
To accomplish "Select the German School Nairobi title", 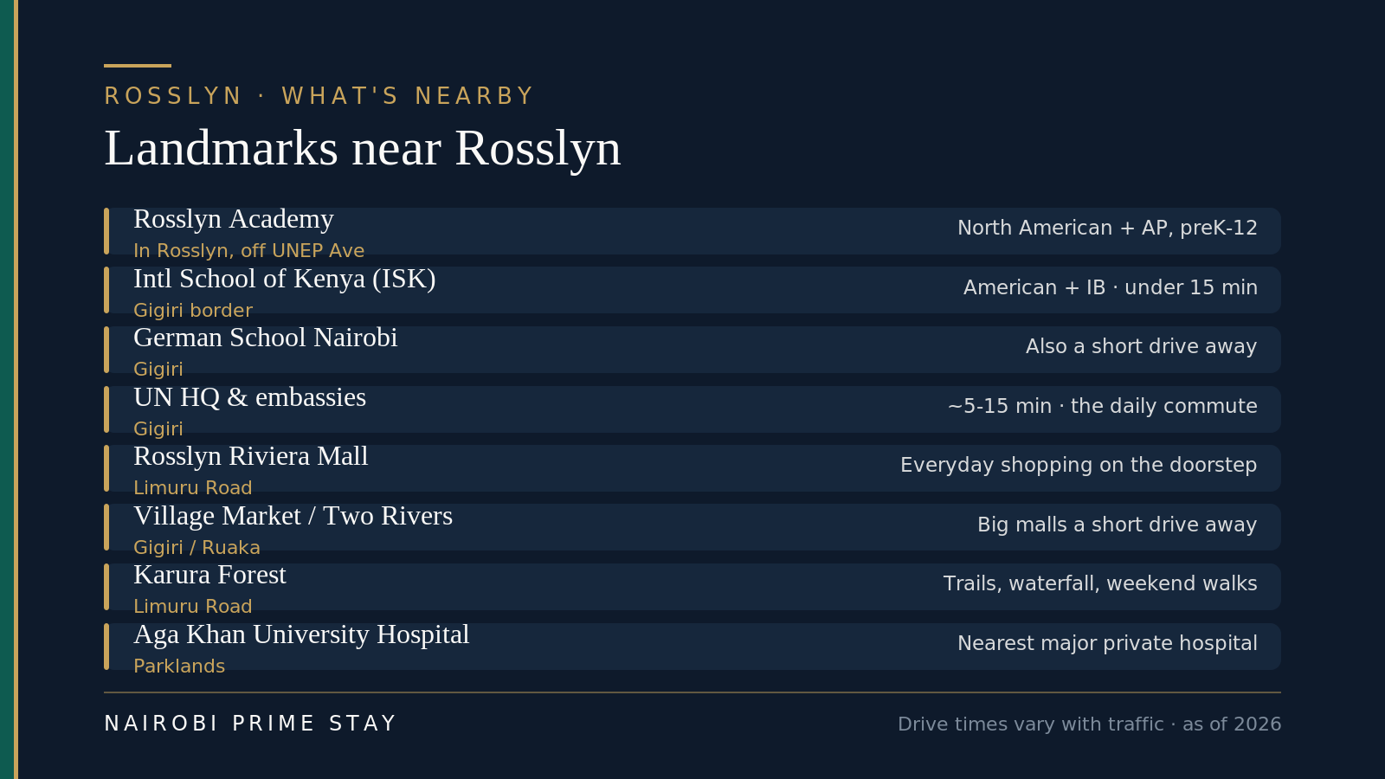I will point(266,338).
